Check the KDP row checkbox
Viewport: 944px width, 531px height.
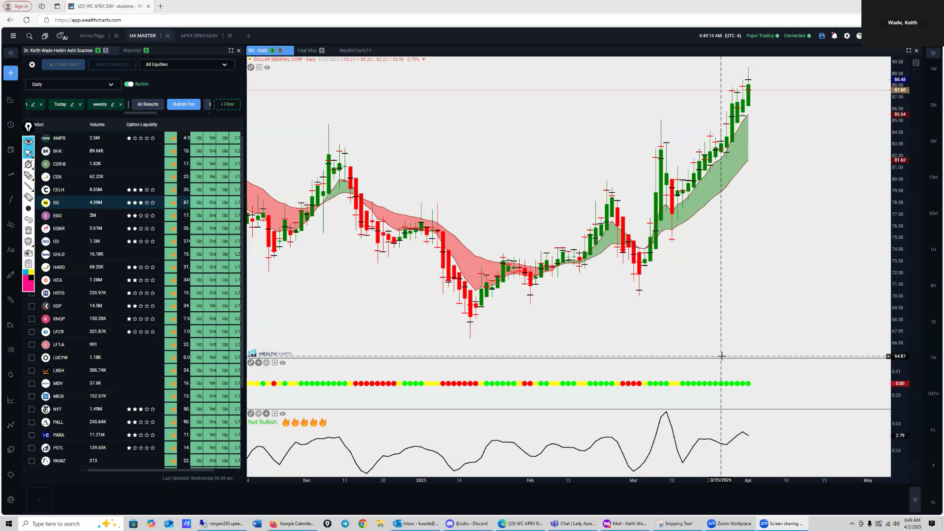(32, 306)
